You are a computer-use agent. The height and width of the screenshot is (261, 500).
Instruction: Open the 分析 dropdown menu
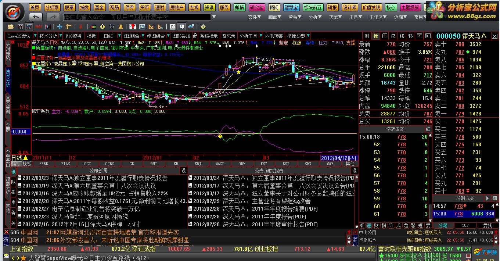(x=315, y=17)
